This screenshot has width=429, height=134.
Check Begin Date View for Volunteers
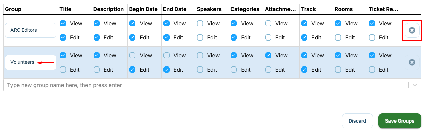point(132,55)
